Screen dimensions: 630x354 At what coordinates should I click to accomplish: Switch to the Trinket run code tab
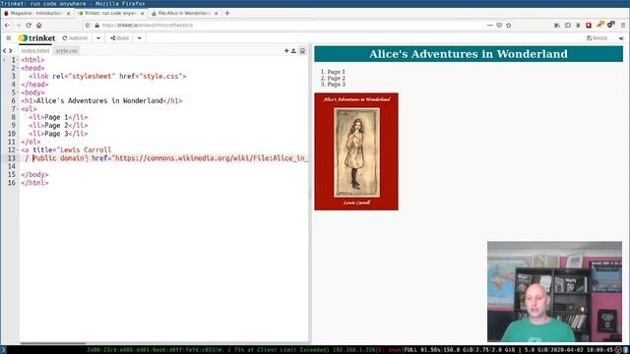click(x=110, y=13)
